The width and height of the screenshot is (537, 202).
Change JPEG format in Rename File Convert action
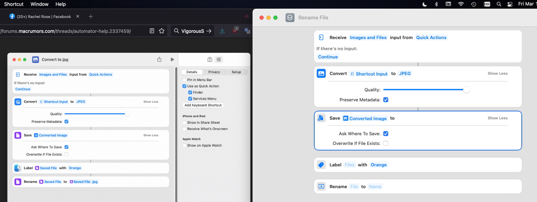click(x=404, y=73)
